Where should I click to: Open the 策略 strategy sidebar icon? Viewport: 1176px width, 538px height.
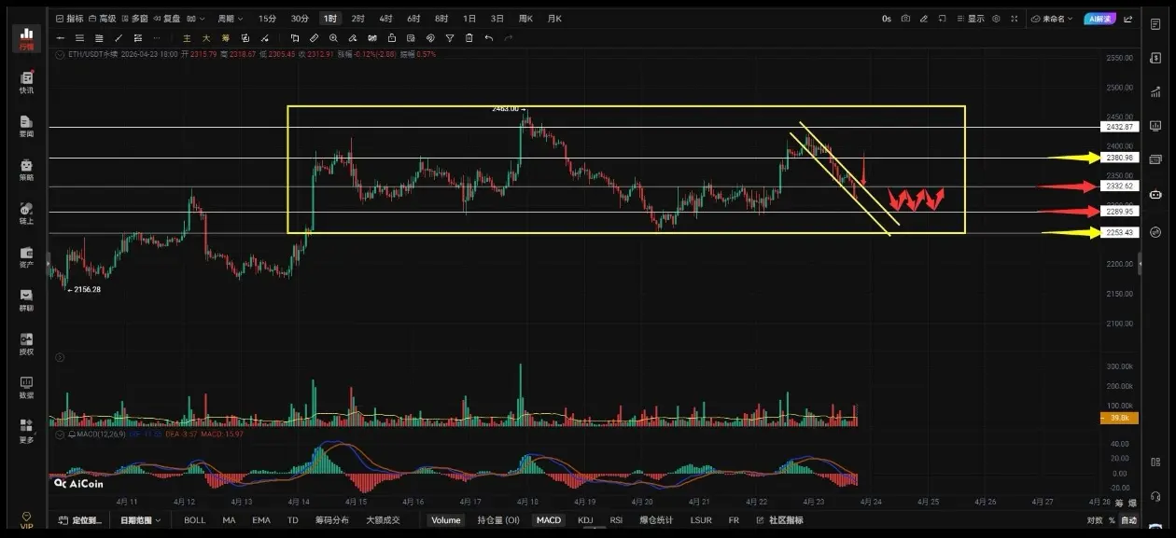(26, 170)
